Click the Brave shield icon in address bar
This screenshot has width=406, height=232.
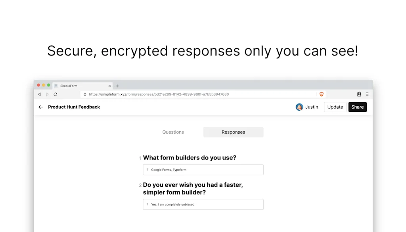tap(322, 94)
